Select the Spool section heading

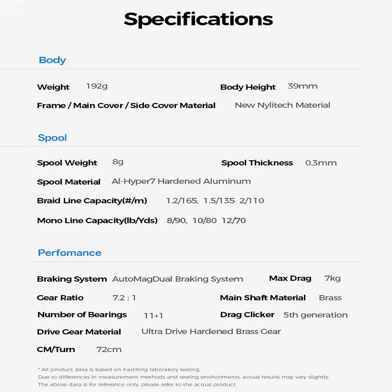click(52, 138)
